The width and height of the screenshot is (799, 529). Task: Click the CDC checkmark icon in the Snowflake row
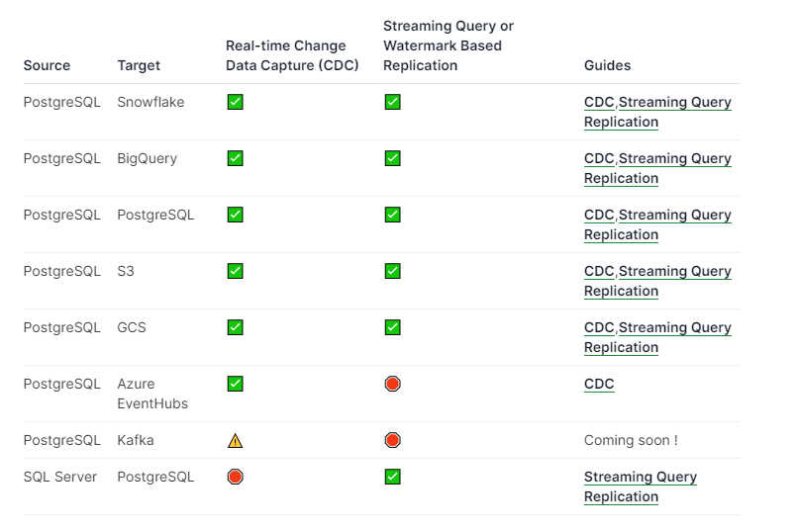tap(235, 102)
